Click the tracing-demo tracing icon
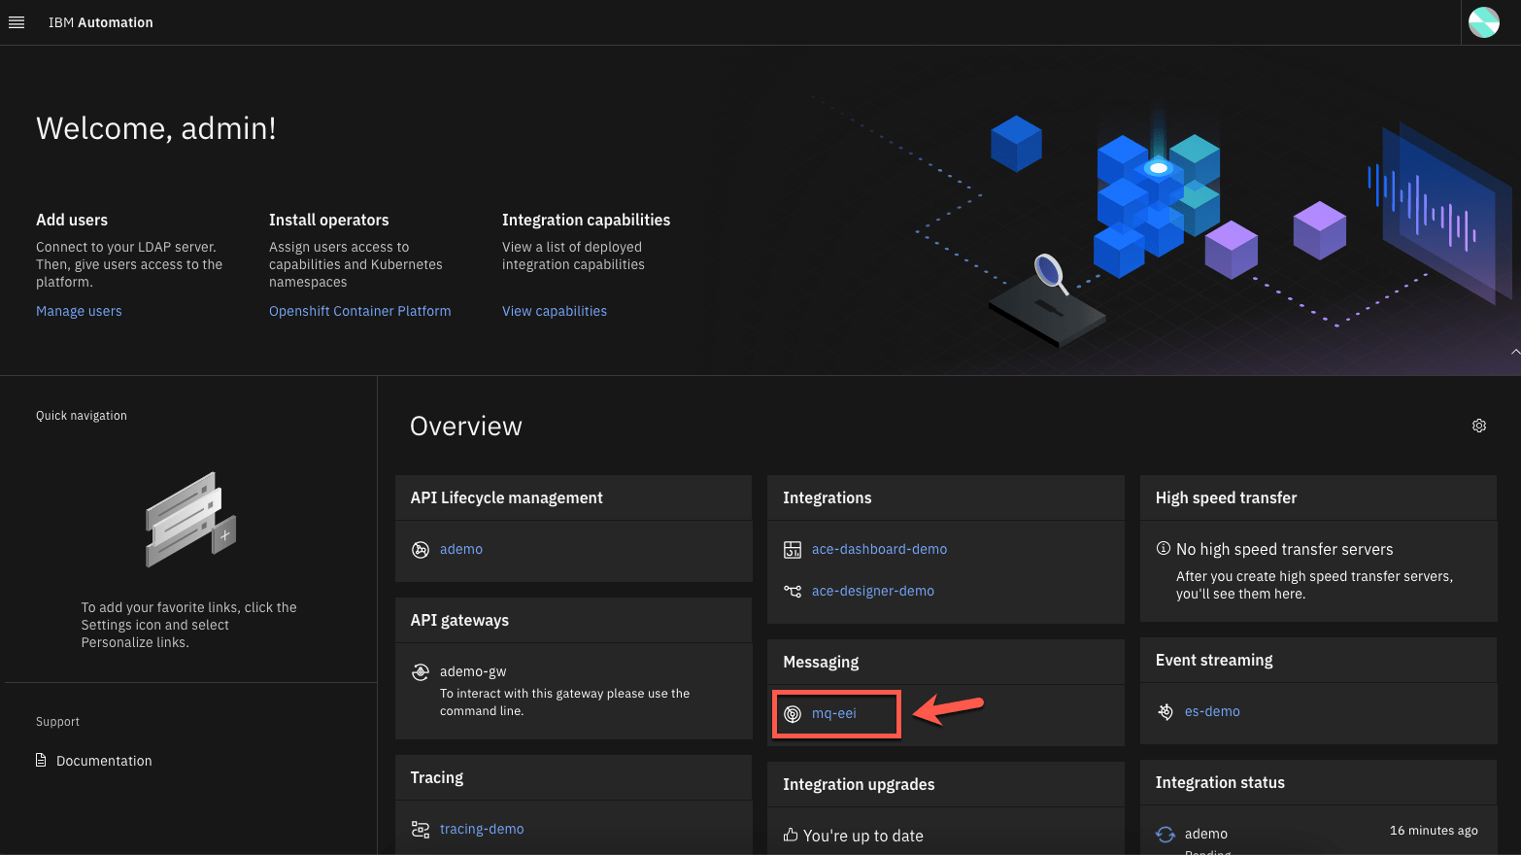The image size is (1521, 855). (421, 829)
